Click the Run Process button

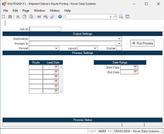(x=142, y=43)
